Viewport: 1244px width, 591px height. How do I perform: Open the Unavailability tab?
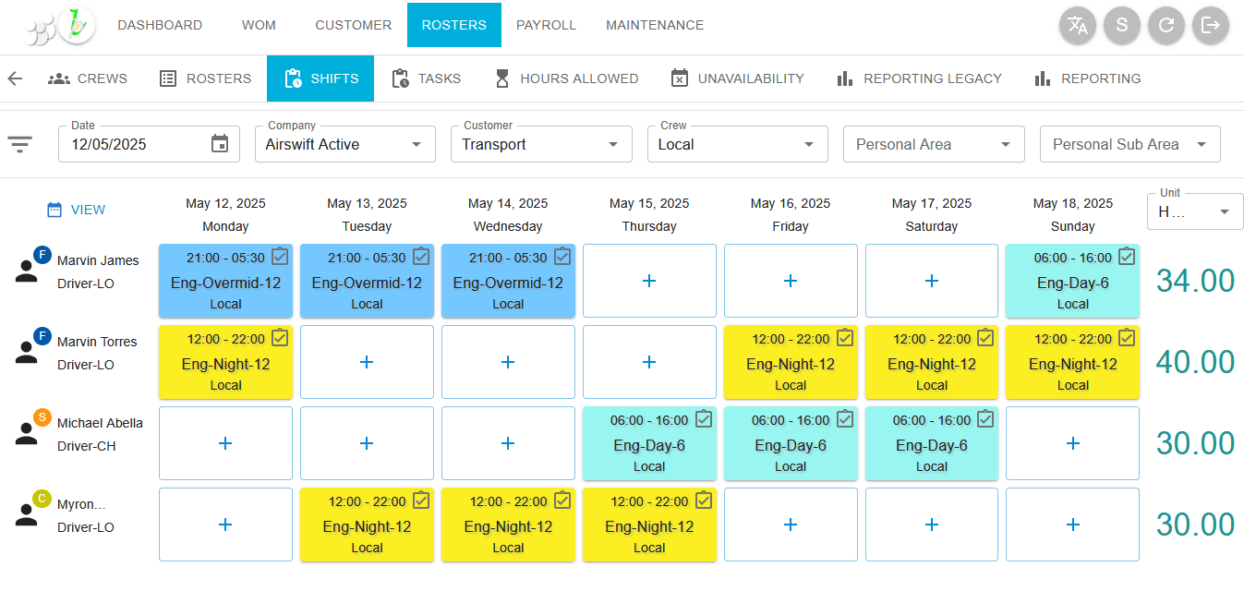pos(737,78)
